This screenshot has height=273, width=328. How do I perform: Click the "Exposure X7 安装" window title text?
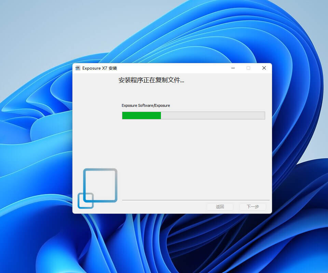pyautogui.click(x=99, y=68)
